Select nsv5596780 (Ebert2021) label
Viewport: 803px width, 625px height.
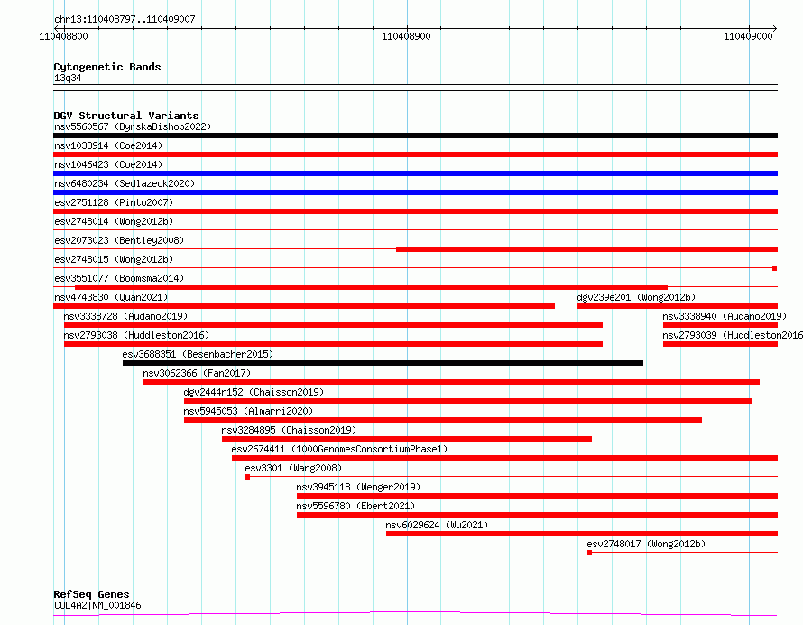tap(355, 506)
